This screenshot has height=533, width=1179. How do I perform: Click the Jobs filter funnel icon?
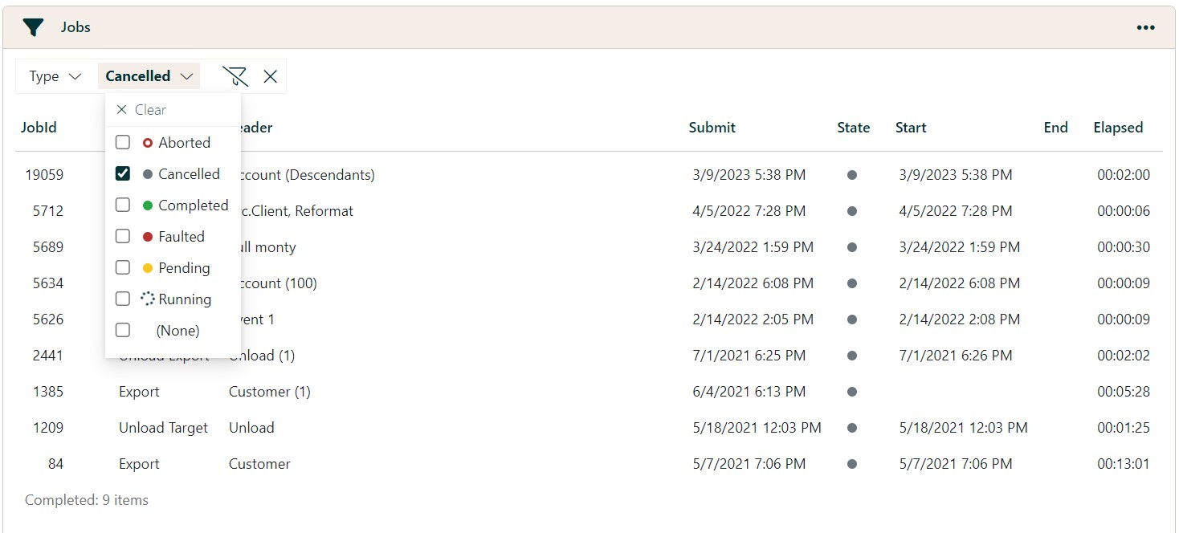[x=33, y=27]
